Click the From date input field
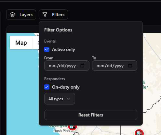This screenshot has height=135, width=161. pyautogui.click(x=67, y=66)
